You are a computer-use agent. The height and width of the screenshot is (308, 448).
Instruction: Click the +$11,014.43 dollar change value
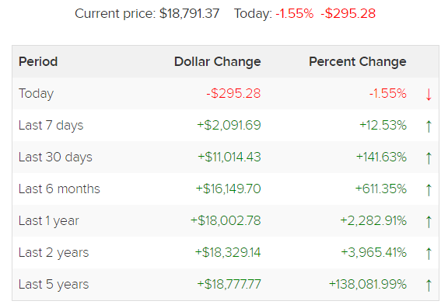pyautogui.click(x=229, y=157)
